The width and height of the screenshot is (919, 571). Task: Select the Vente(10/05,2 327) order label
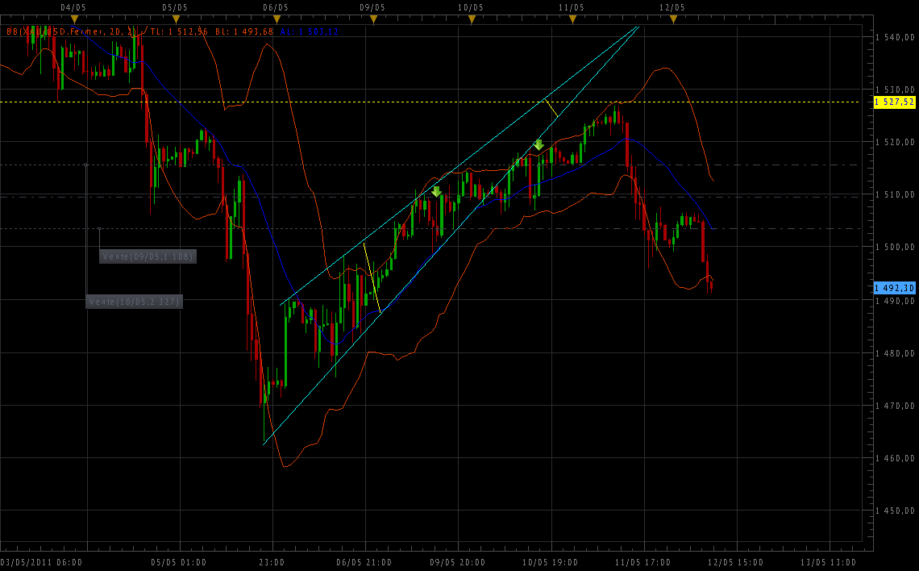pyautogui.click(x=135, y=302)
